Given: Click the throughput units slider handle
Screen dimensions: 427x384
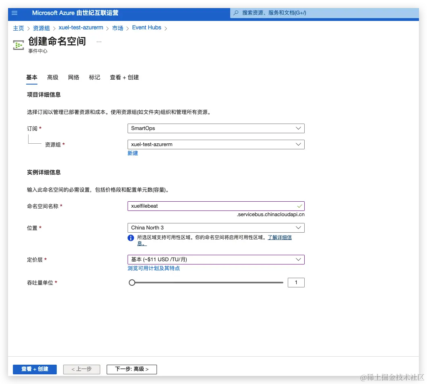Looking at the screenshot, I should tap(132, 283).
